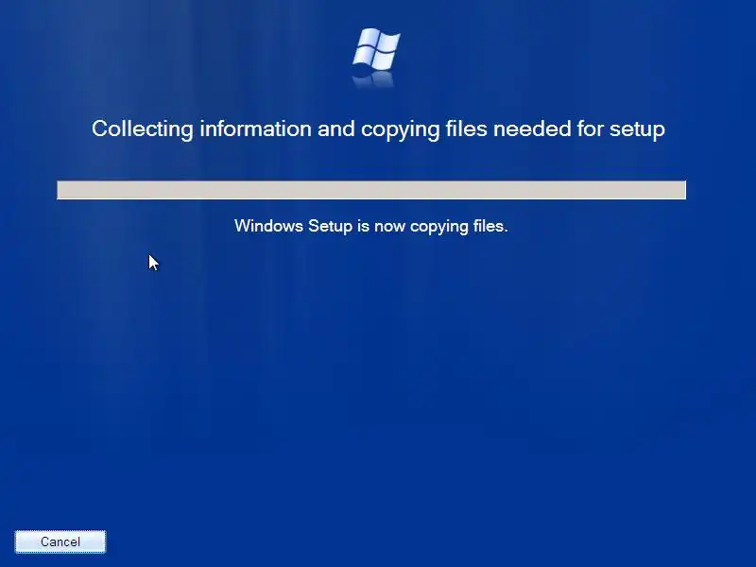Click the word 'information' in the heading
756x567 pixels.
pos(255,129)
